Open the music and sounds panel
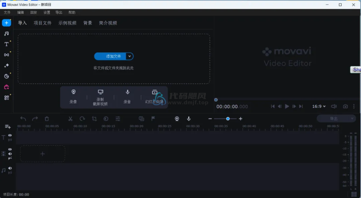Viewport: 361px width, 198px height. [x=6, y=33]
